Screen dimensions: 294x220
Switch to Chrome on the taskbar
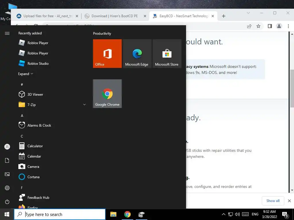coord(127,214)
